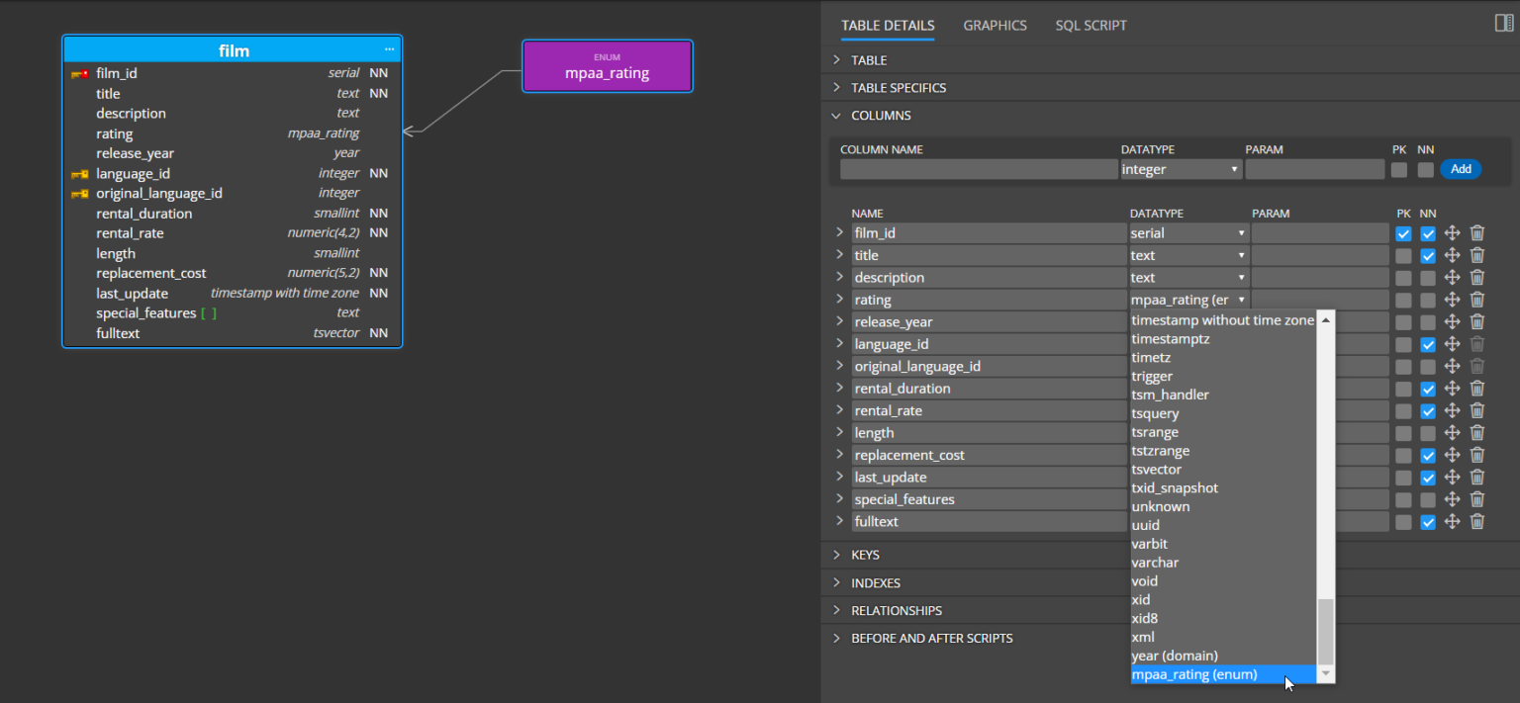Open the GRAPHICS tab
The image size is (1520, 703).
995,26
